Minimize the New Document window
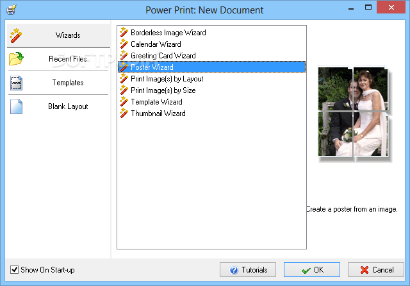This screenshot has height=286, width=410. click(351, 8)
